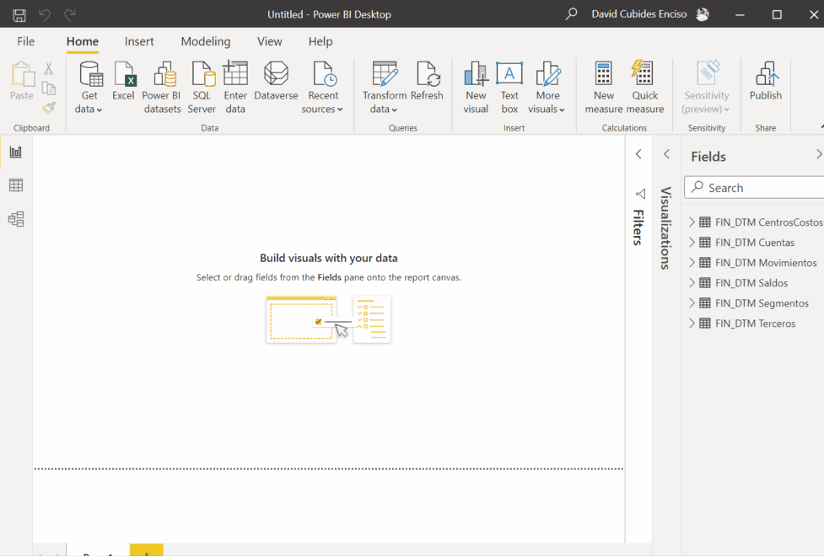Copy selection with the copy icon
The height and width of the screenshot is (556, 824).
[x=48, y=88]
